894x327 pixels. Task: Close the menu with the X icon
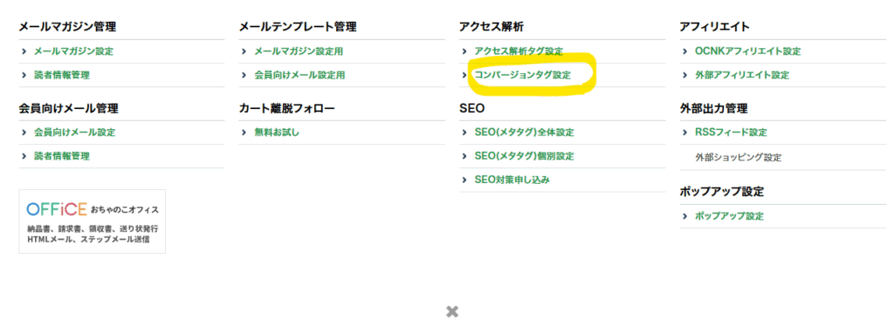point(452,311)
